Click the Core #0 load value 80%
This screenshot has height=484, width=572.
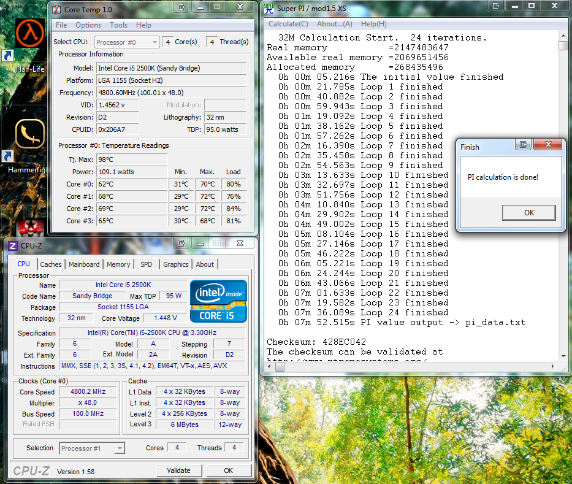234,184
